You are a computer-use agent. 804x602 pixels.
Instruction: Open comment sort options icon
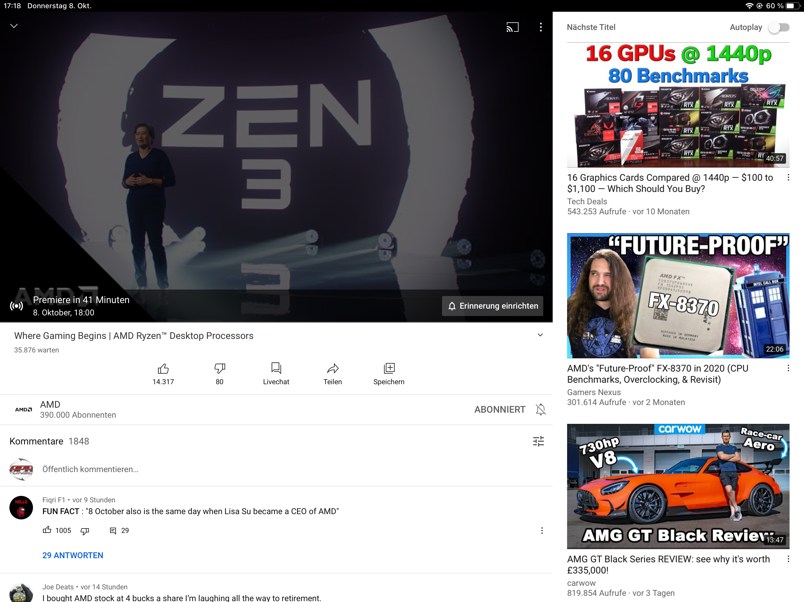[538, 441]
